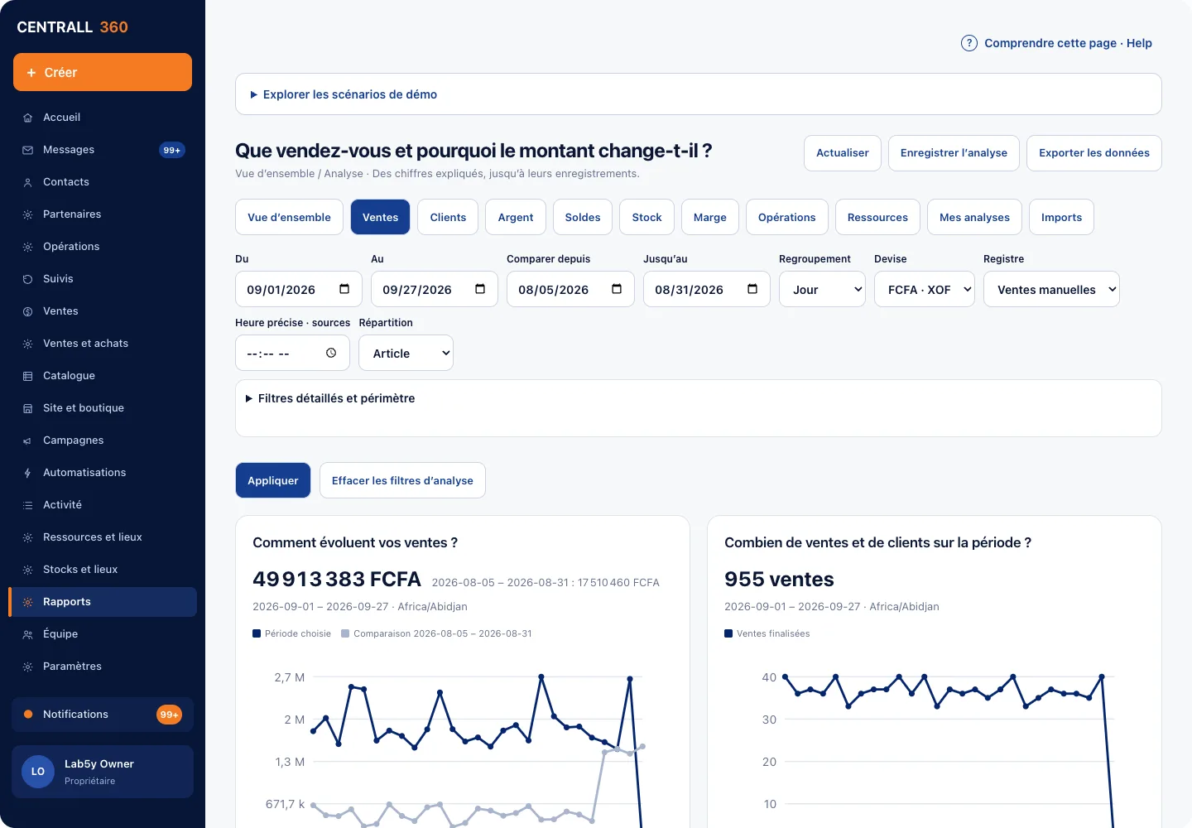The width and height of the screenshot is (1192, 828).
Task: Open the Imports tab
Action: pyautogui.click(x=1061, y=217)
